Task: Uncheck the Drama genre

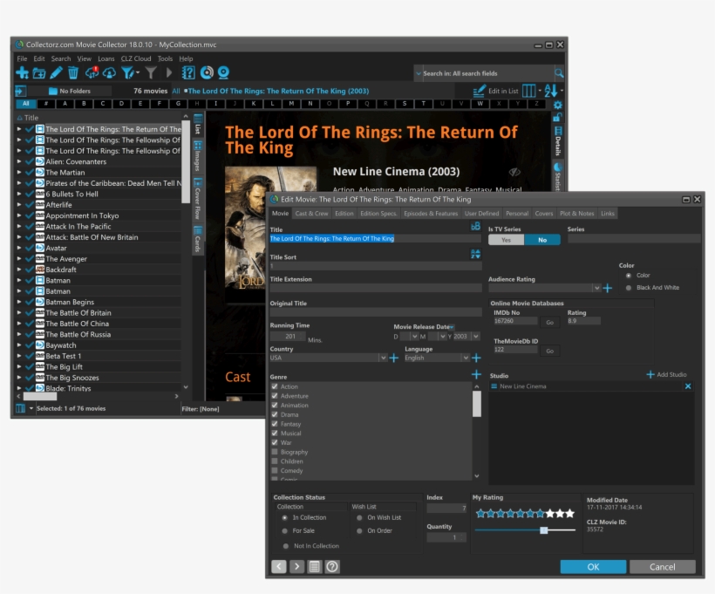Action: 276,414
